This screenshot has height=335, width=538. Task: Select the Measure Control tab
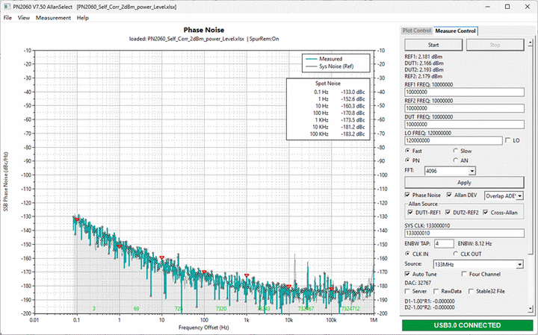point(455,31)
